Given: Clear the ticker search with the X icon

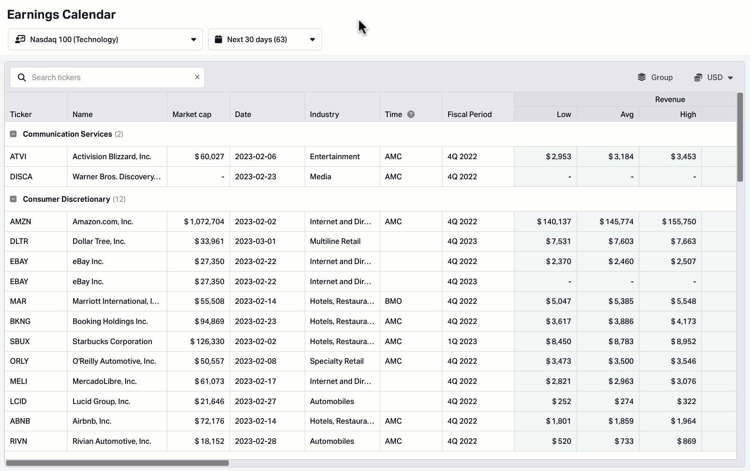Looking at the screenshot, I should 197,77.
